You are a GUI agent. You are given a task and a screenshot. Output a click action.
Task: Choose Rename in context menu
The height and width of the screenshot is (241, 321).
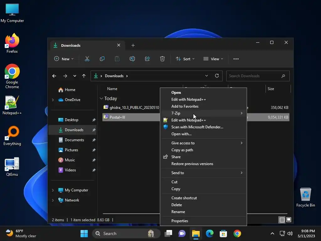(203, 212)
